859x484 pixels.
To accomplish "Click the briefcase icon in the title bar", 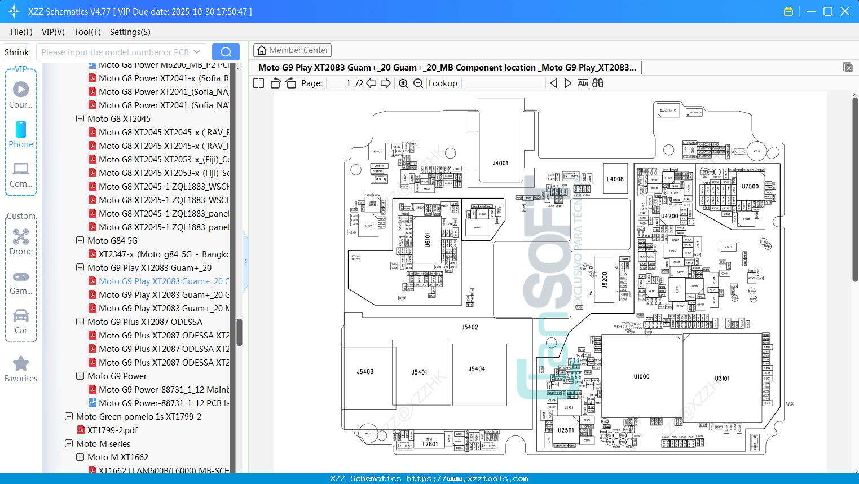I will (788, 11).
